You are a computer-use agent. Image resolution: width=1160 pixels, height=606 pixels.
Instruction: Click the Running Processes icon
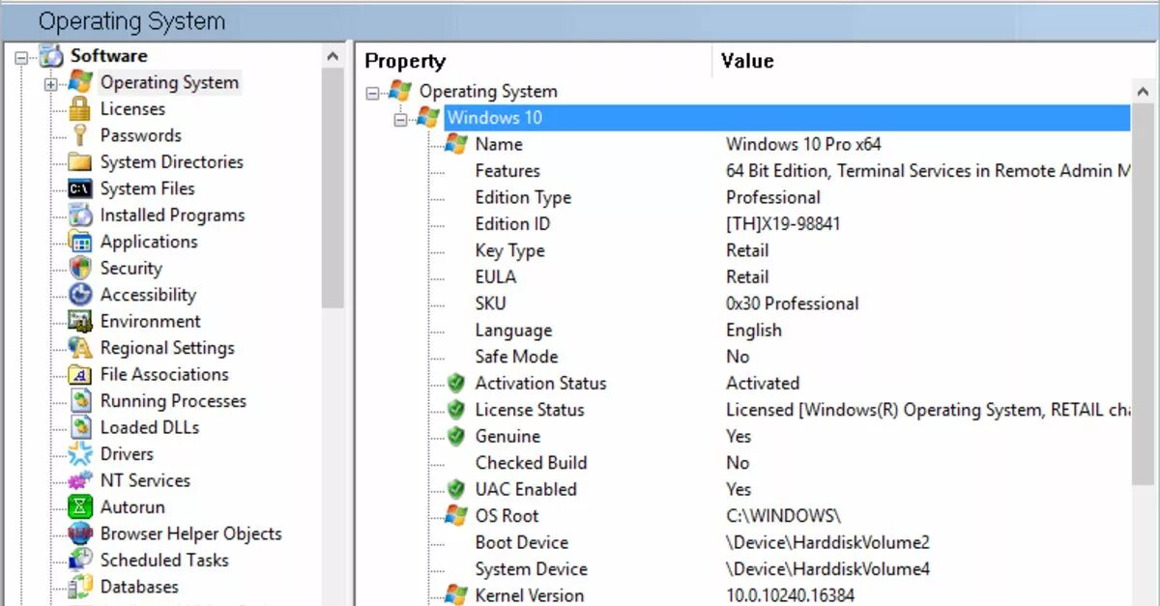pos(81,401)
